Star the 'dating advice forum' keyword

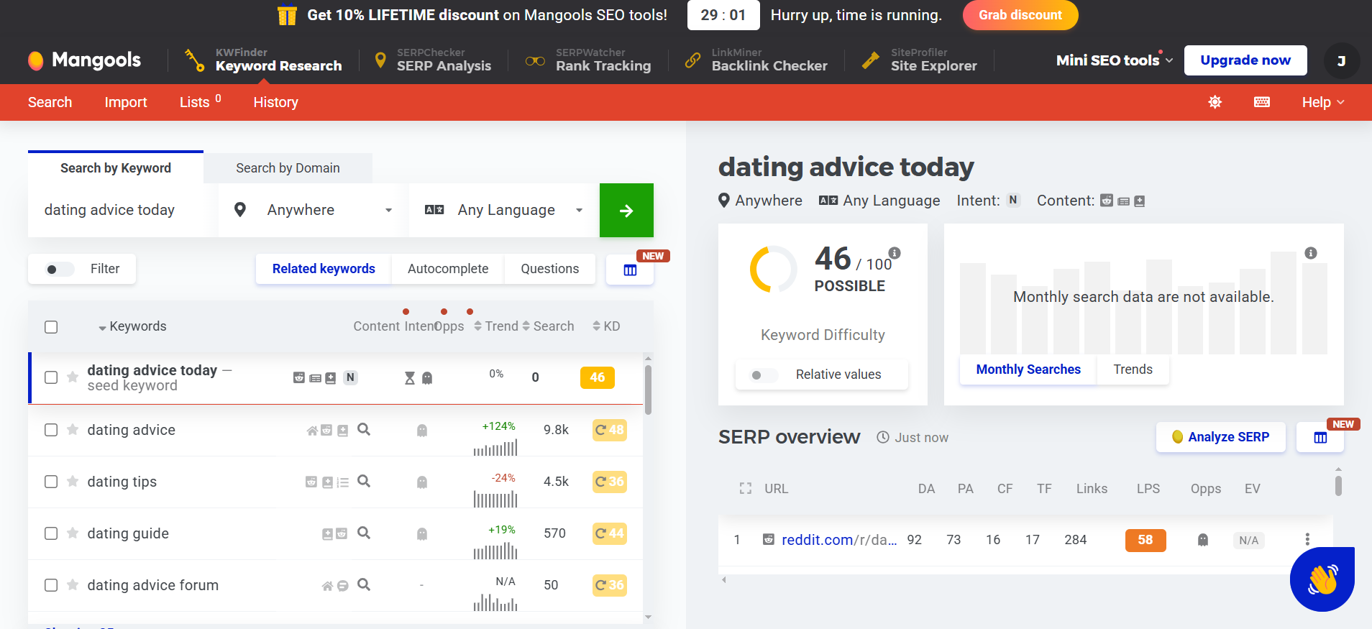pos(73,585)
